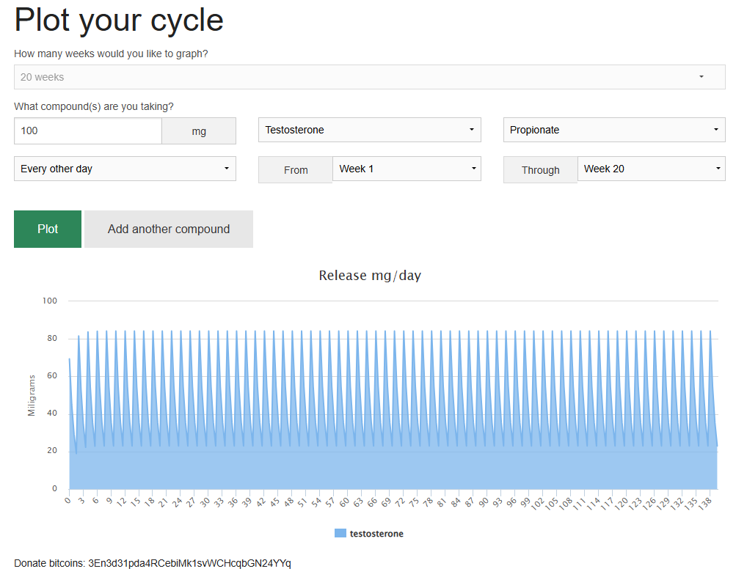Click the blue testosterone legend swatch
Viewport: 736px width, 588px height.
coord(340,534)
